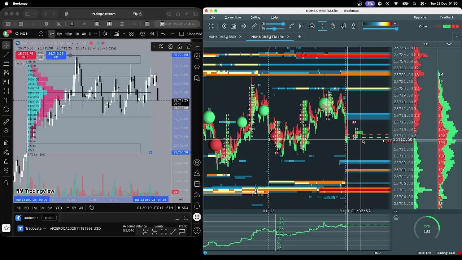Click the red SELL 25,712.75 button

click(x=25, y=55)
